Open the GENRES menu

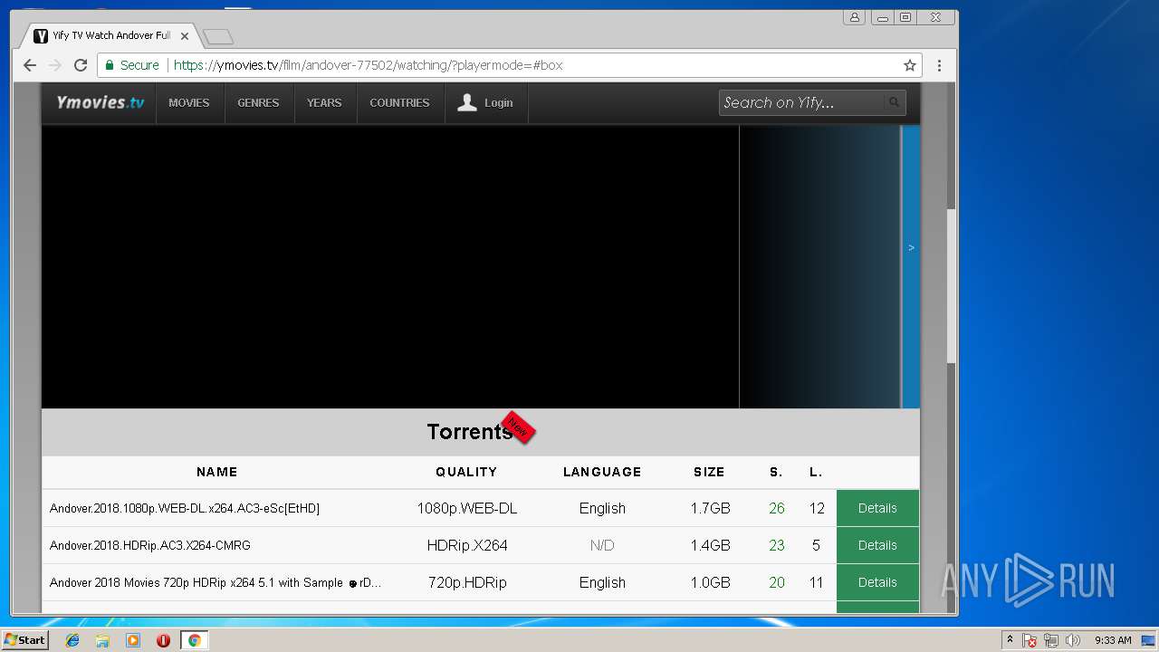coord(258,102)
